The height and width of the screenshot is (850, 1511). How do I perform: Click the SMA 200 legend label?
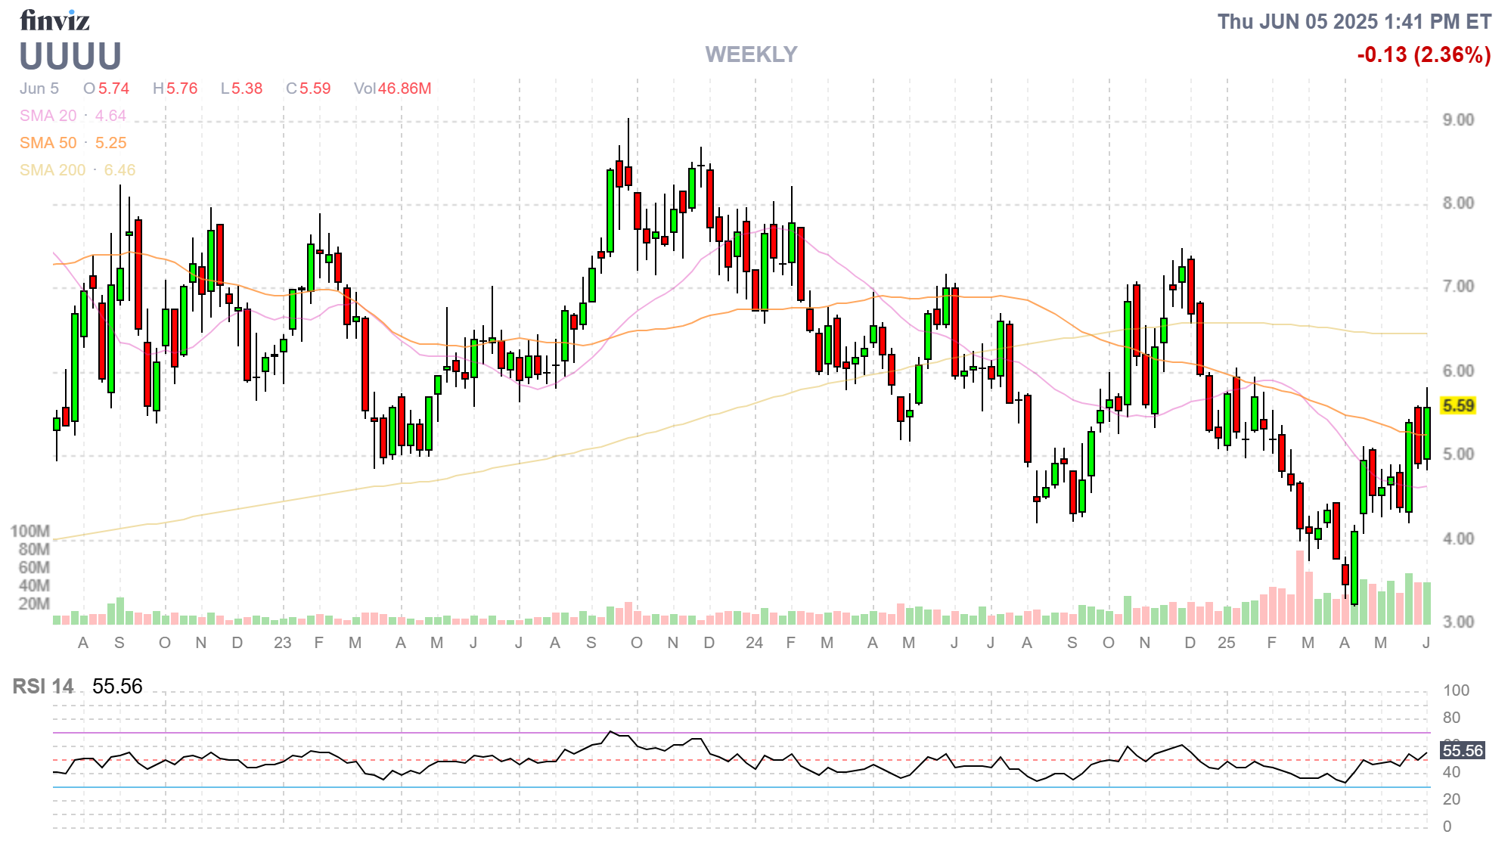click(52, 170)
